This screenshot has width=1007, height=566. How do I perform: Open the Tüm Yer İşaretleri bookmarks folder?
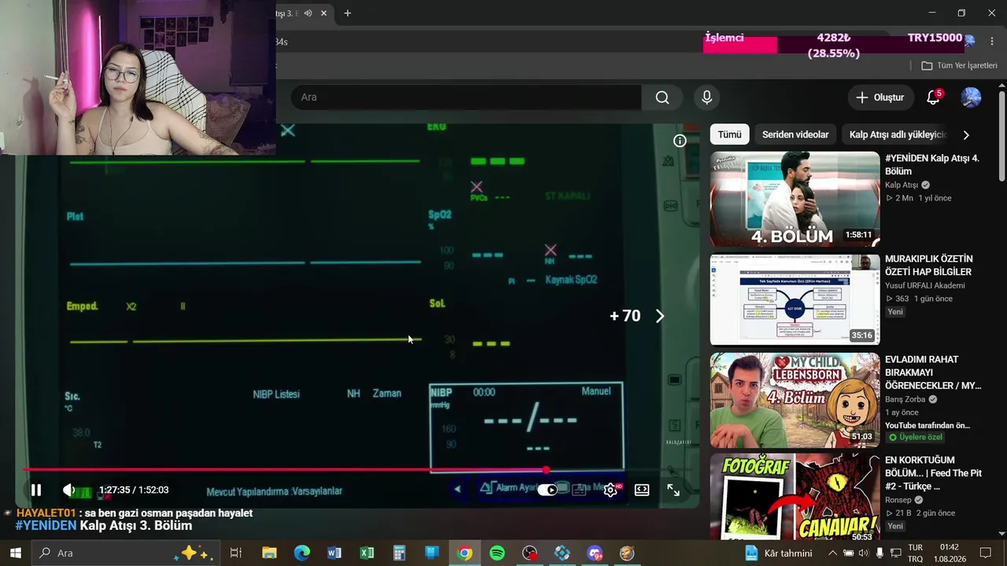pos(960,66)
